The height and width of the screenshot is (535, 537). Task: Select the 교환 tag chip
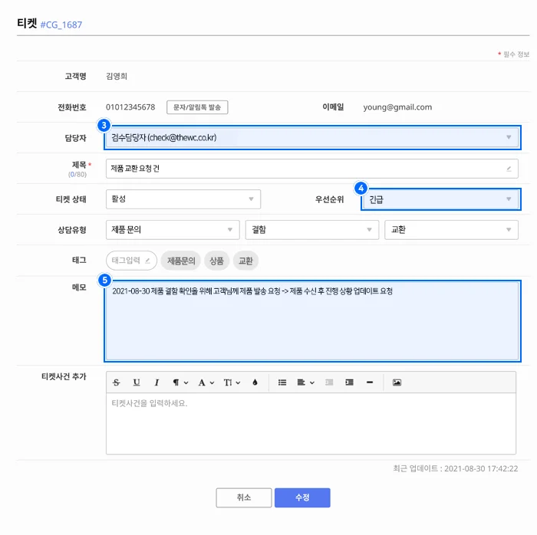245,261
